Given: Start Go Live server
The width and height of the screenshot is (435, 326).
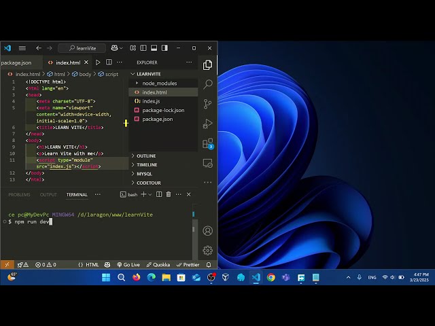Looking at the screenshot, I should tap(128, 265).
